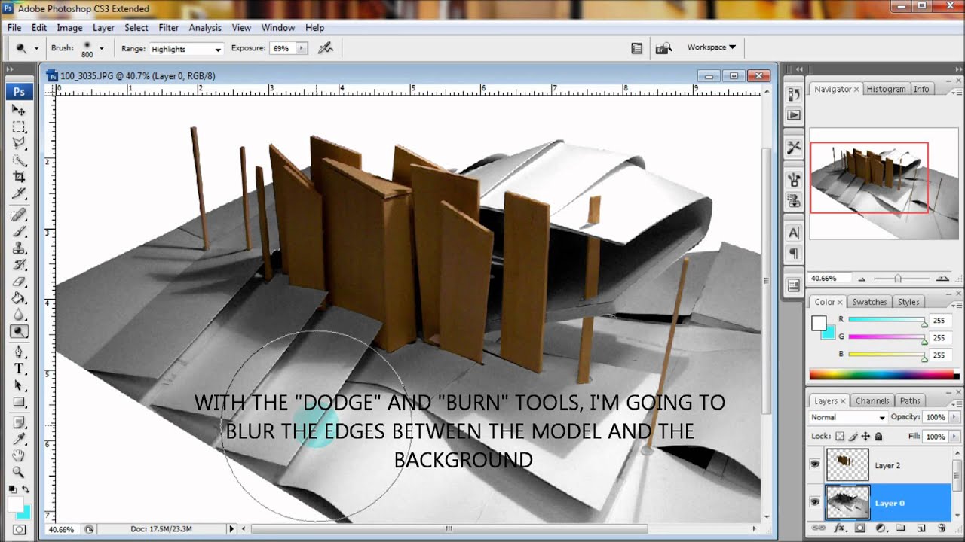Select the Crop tool
Image resolution: width=965 pixels, height=542 pixels.
point(19,177)
